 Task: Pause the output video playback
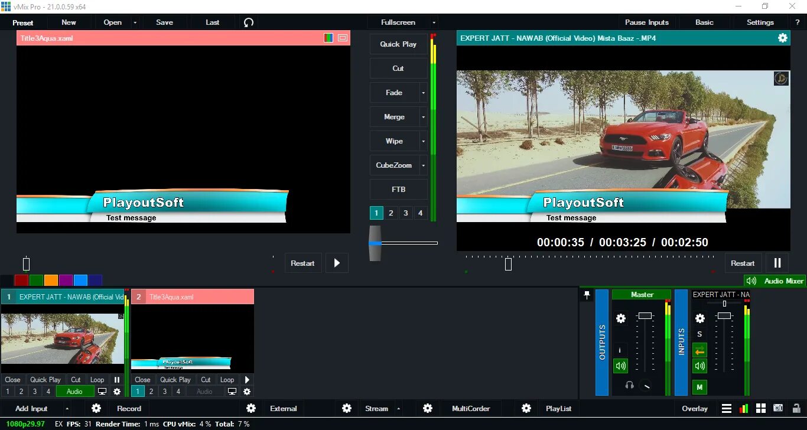(777, 263)
